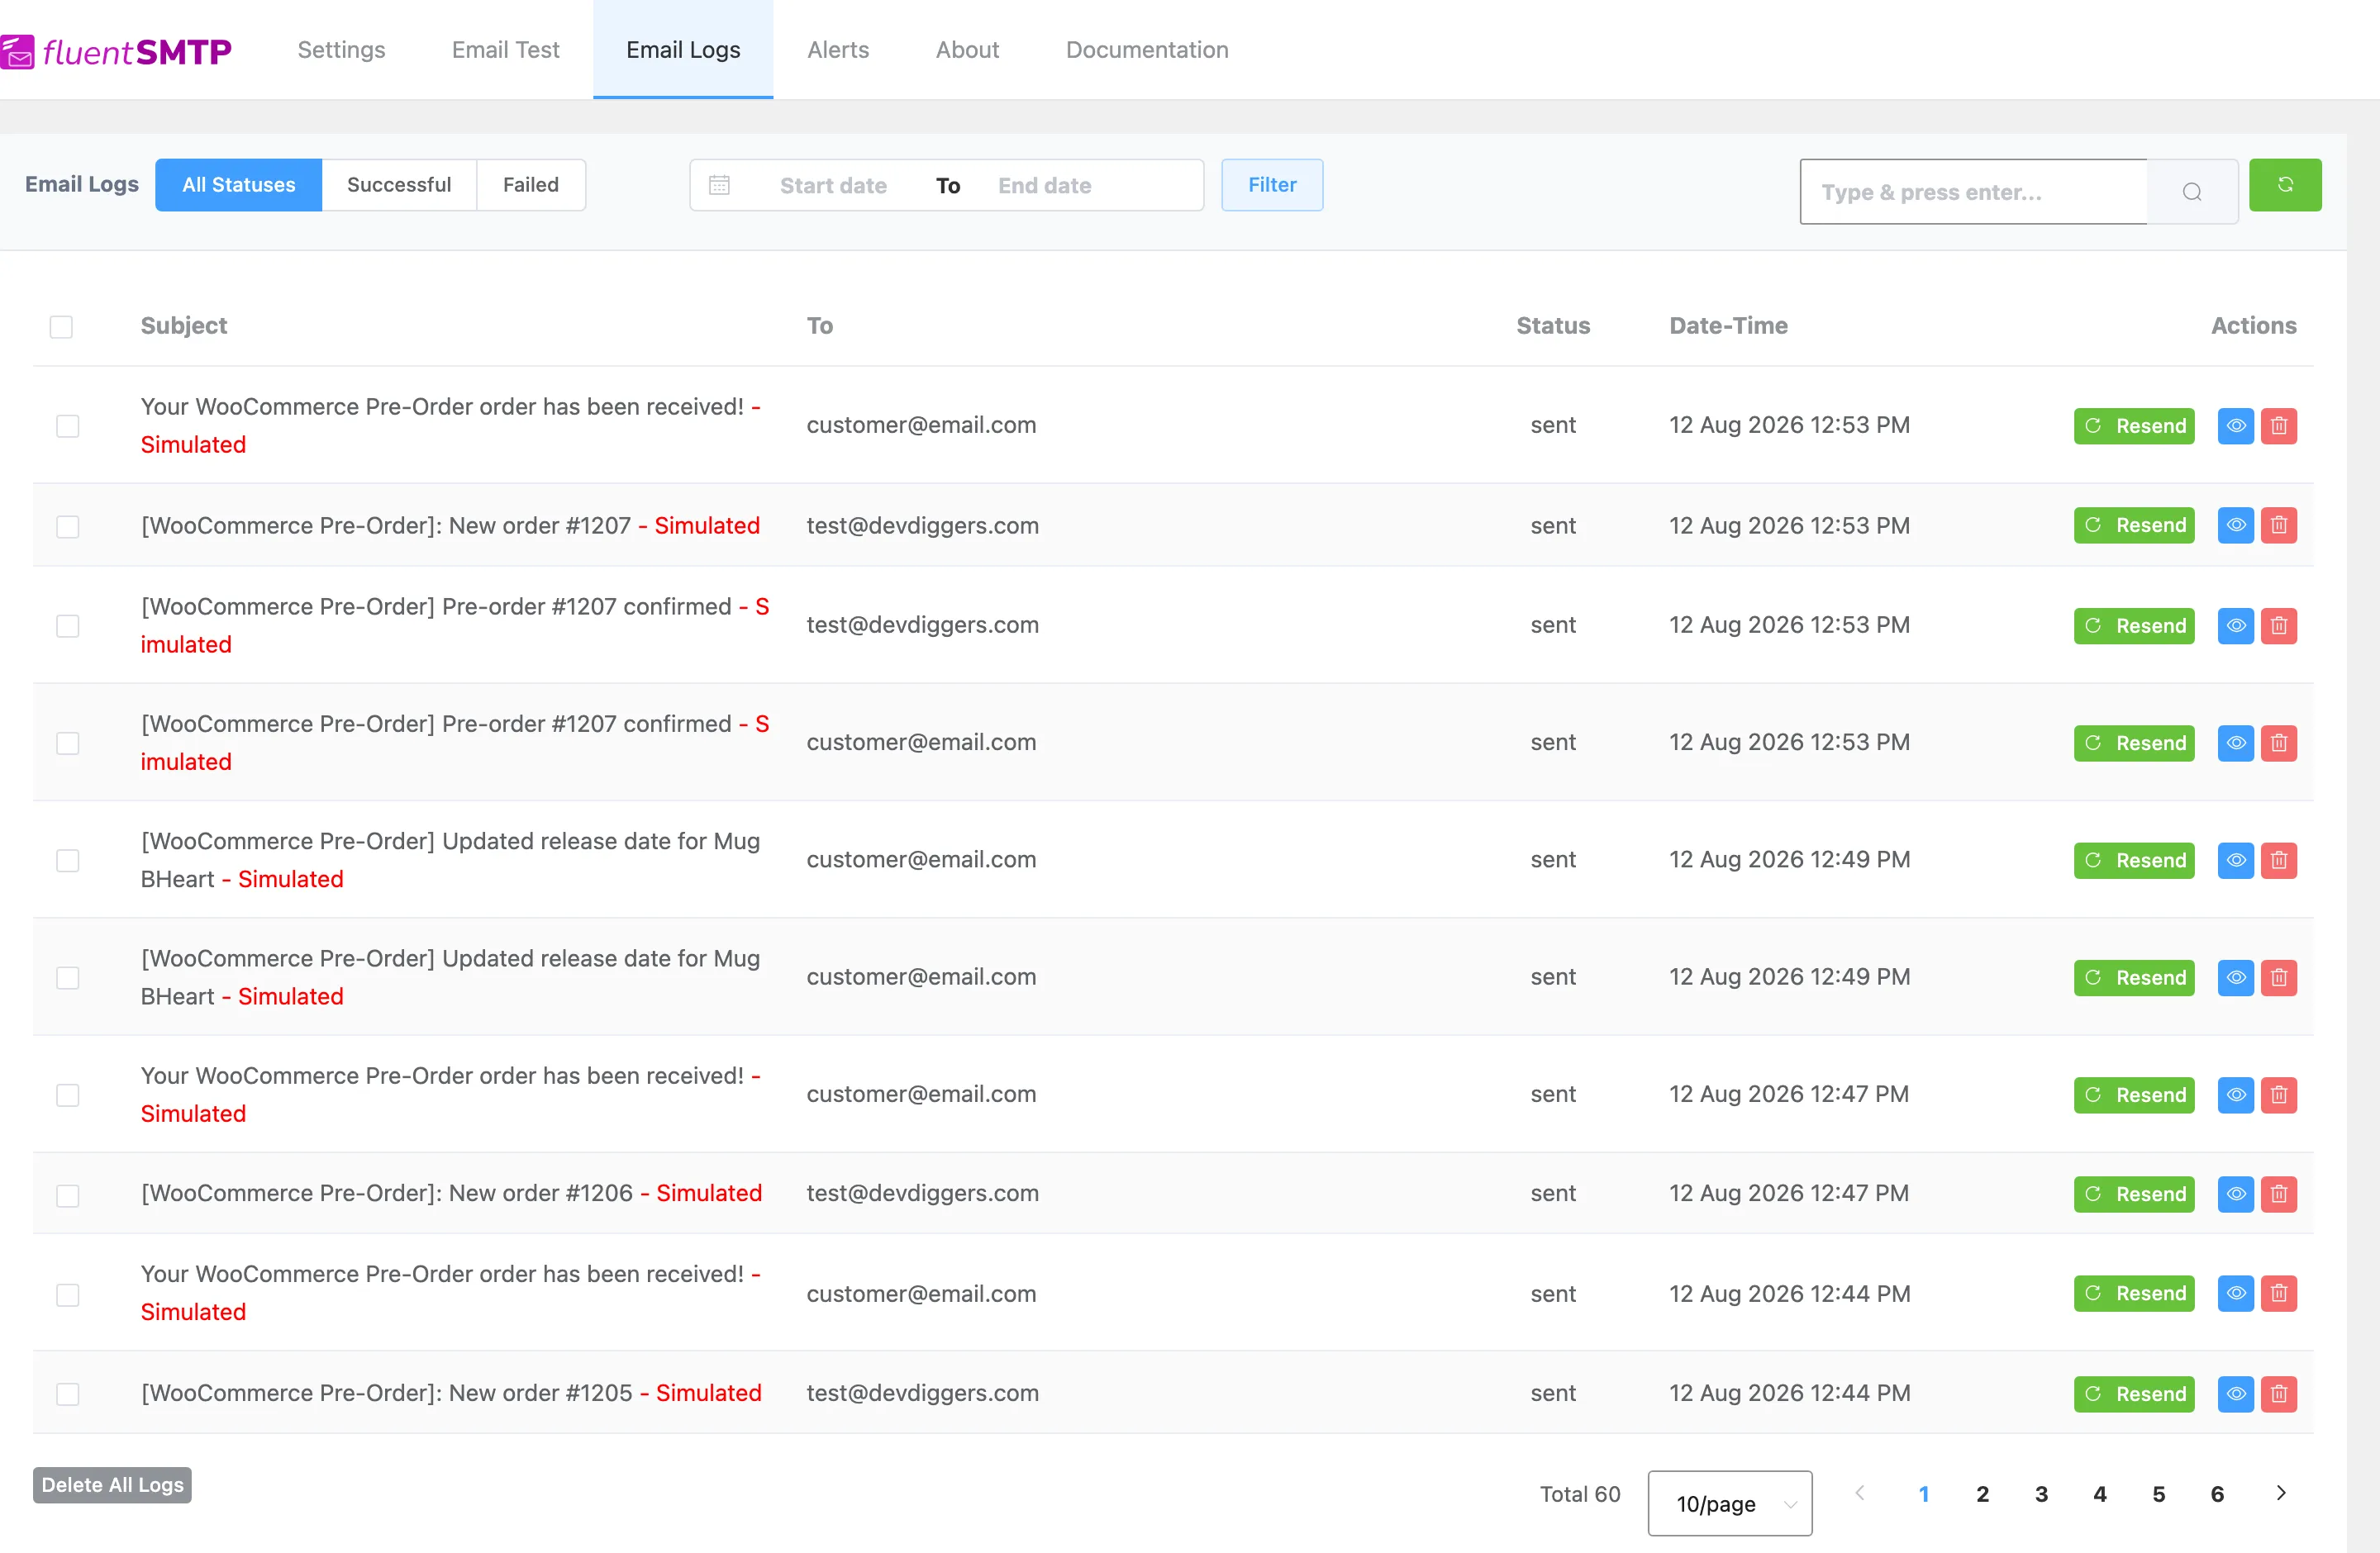View Pre-order #1207 confirmed email to customer@email.com
Viewport: 2380px width, 1553px height.
[2236, 743]
